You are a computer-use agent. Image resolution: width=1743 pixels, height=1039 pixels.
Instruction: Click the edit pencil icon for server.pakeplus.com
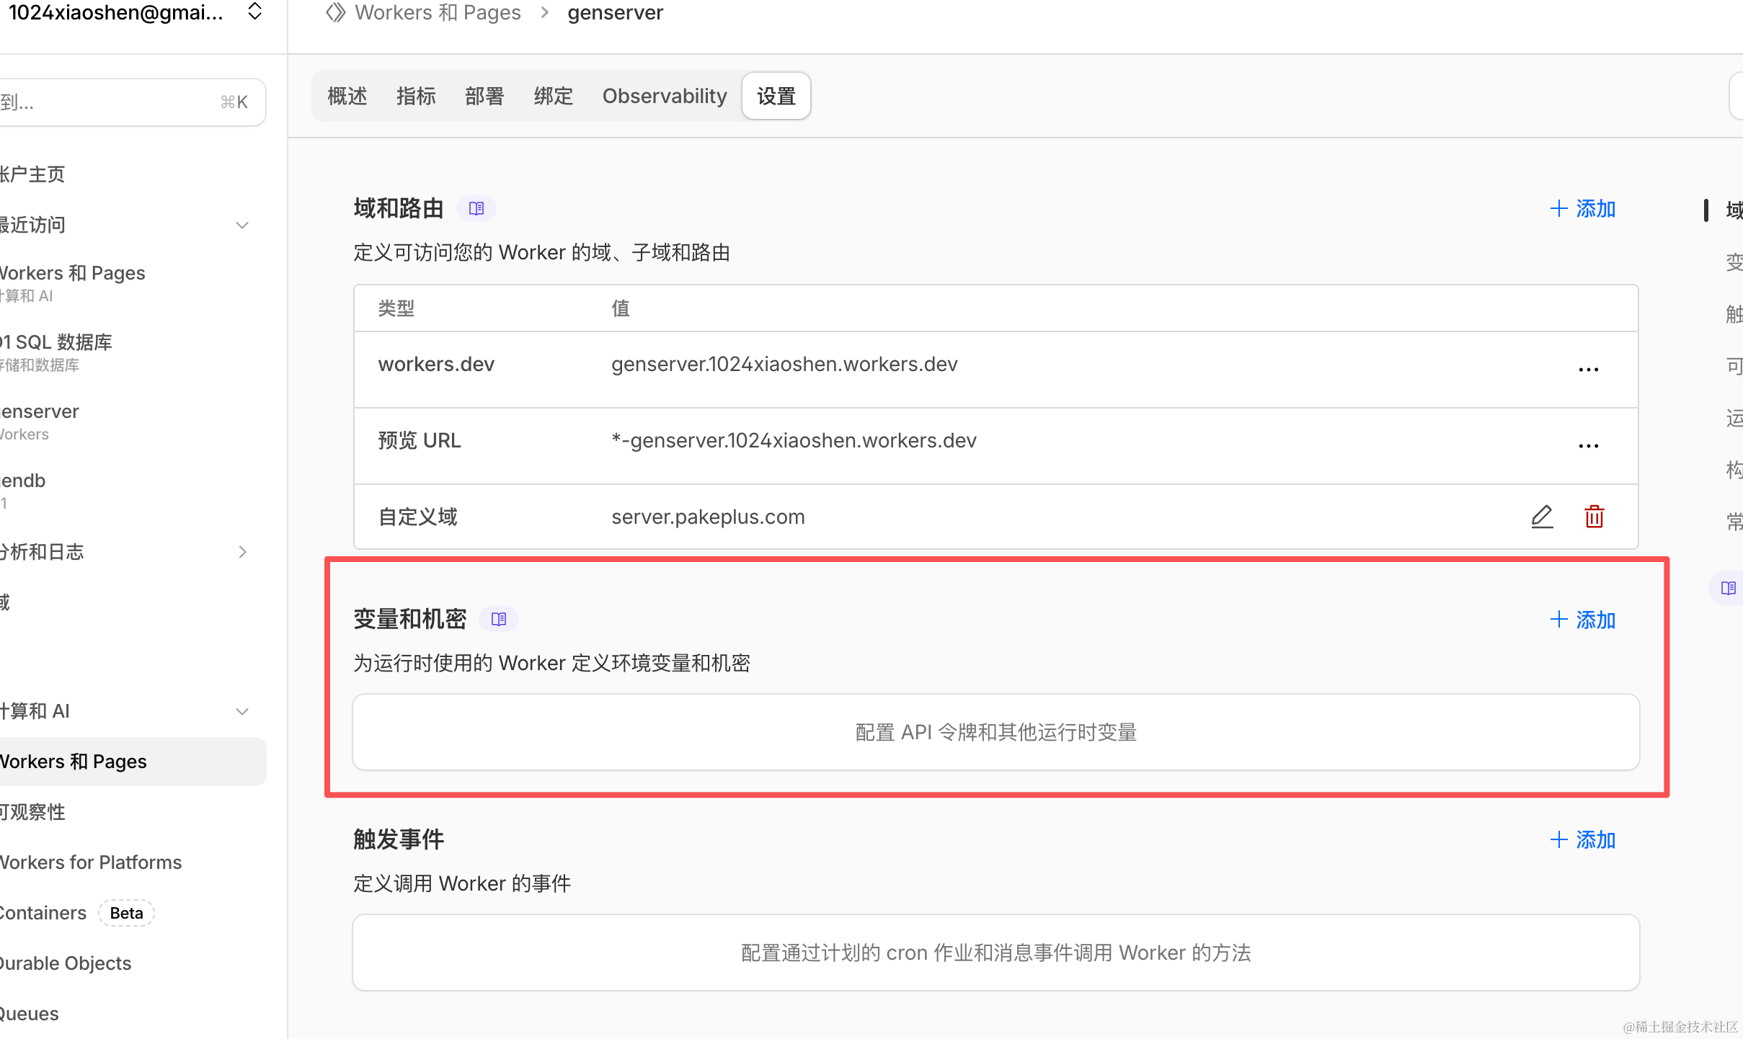coord(1542,517)
